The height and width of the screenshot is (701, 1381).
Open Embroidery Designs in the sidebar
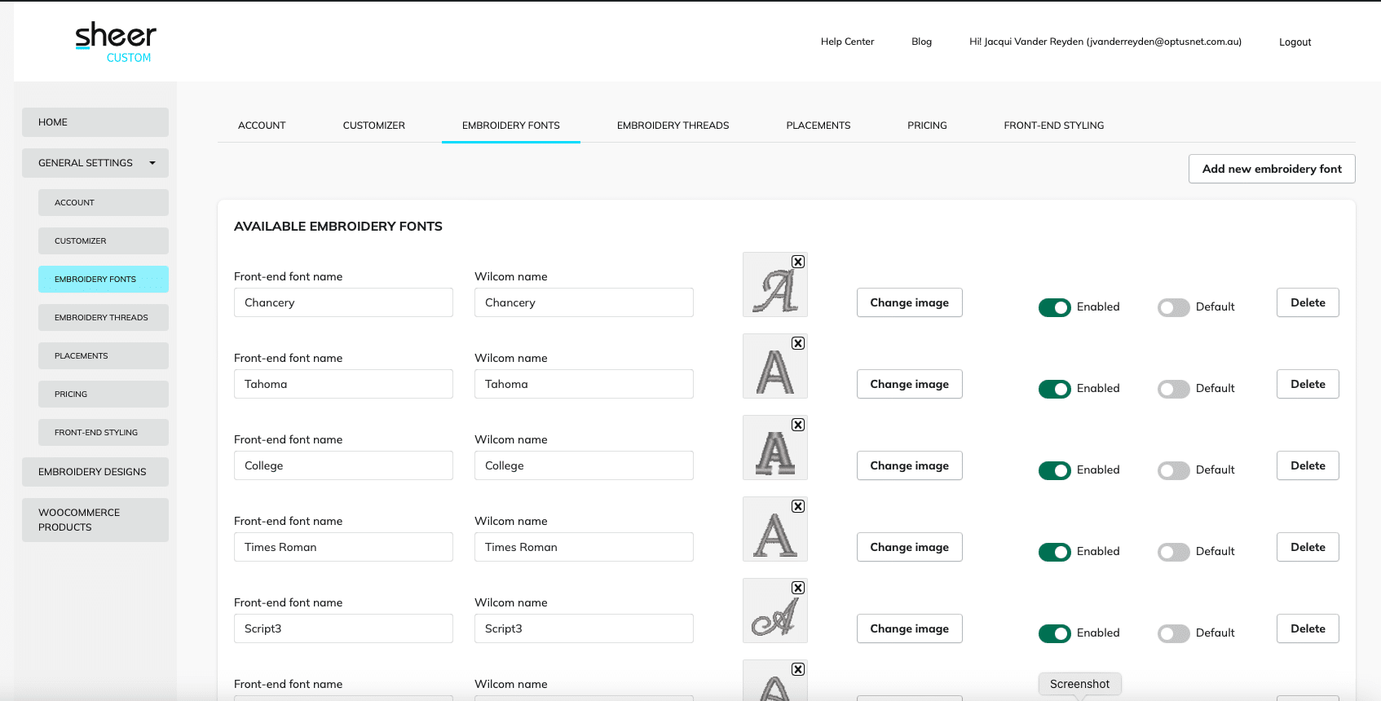click(95, 472)
